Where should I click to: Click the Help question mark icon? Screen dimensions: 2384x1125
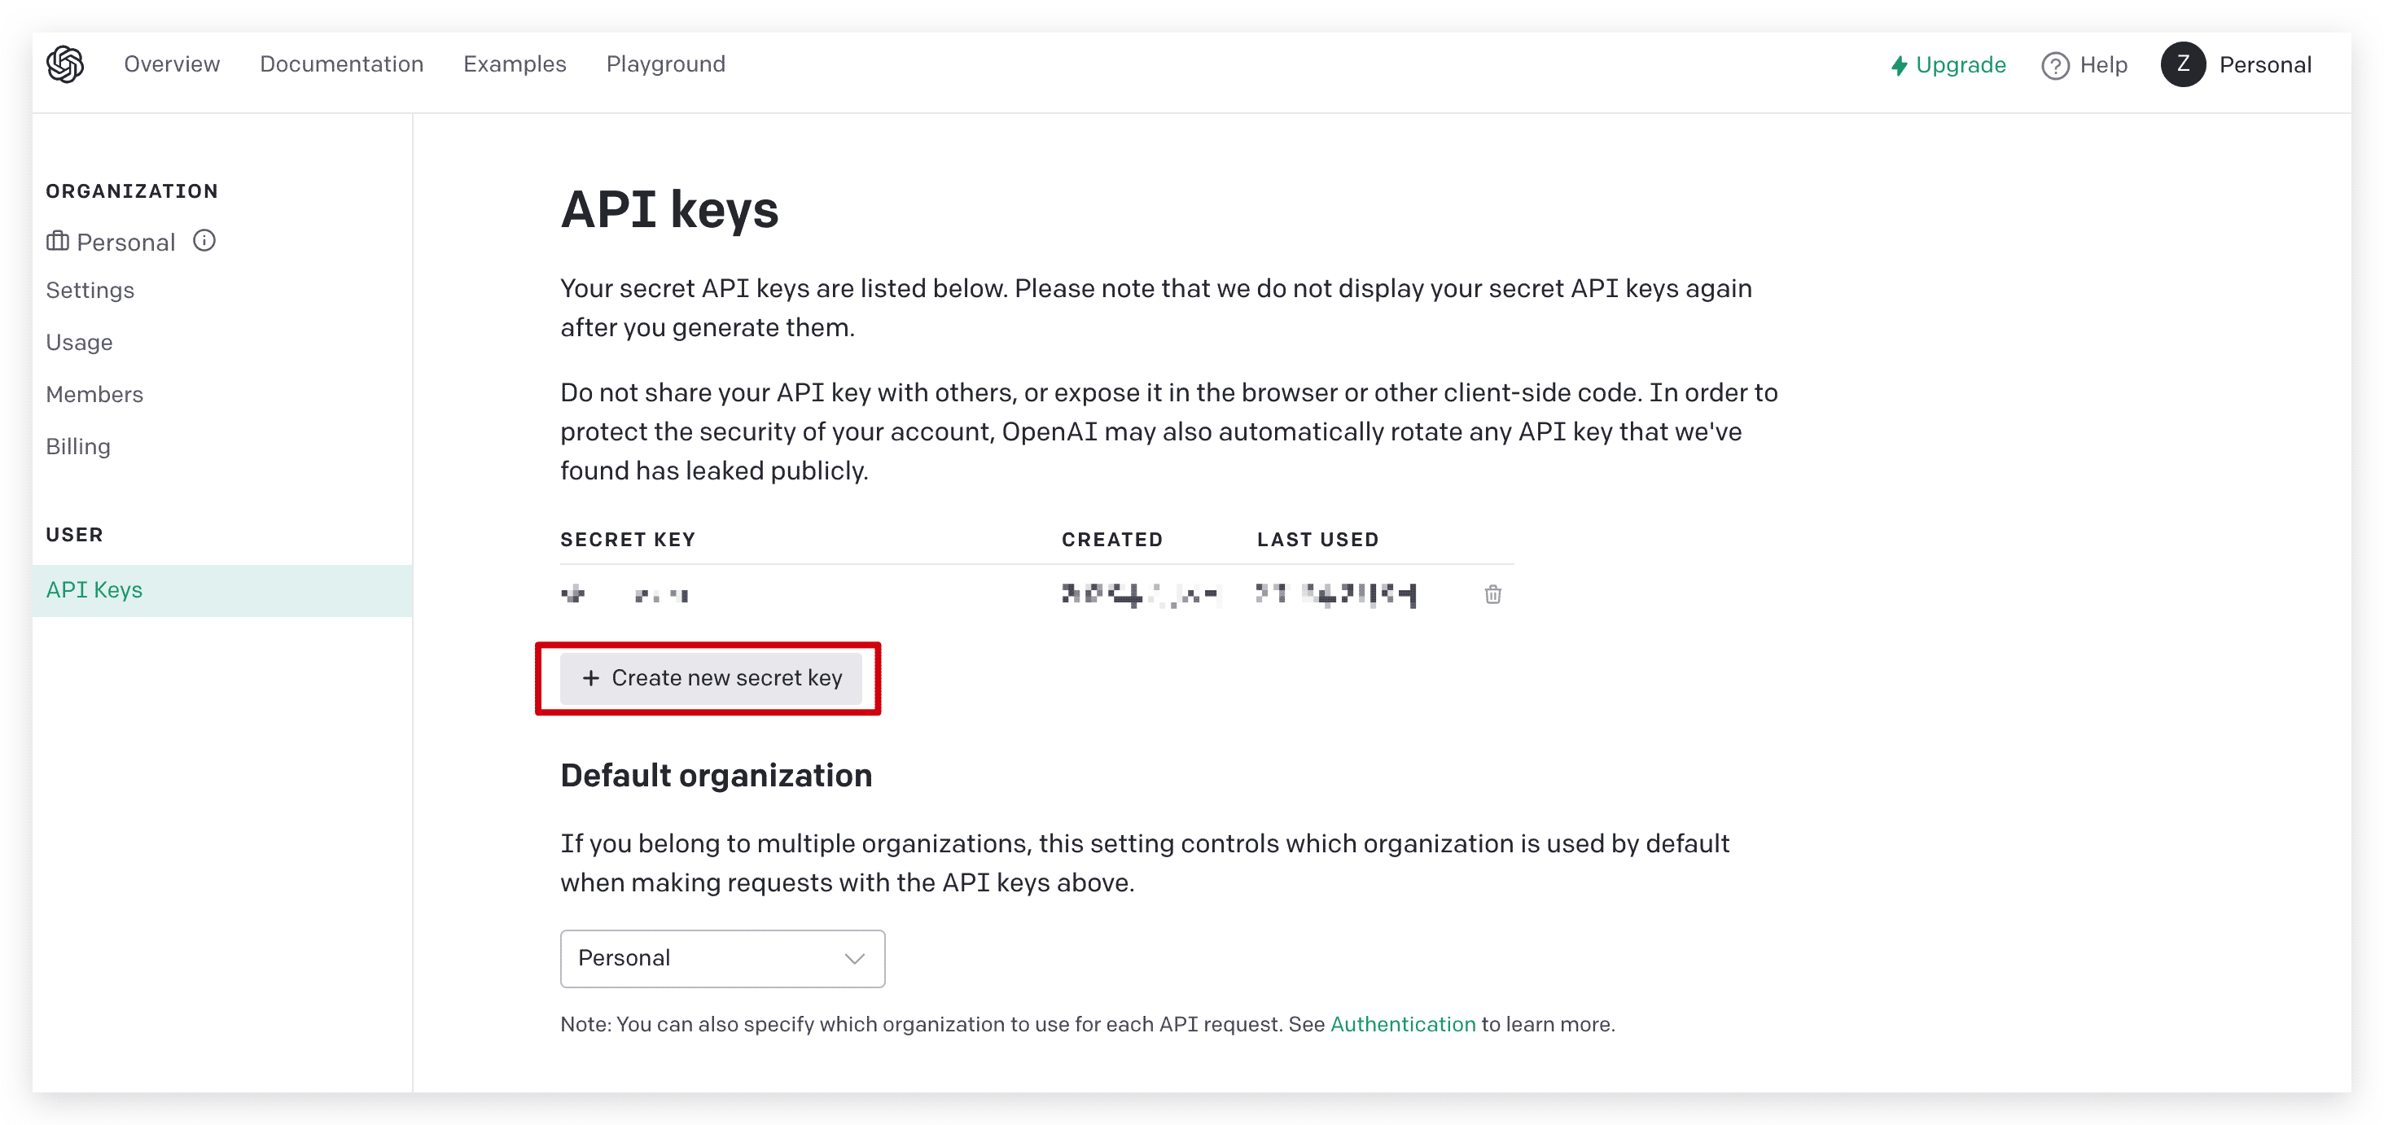pyautogui.click(x=2054, y=66)
